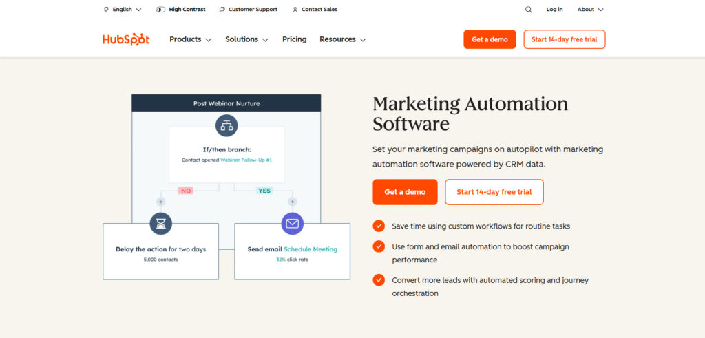
Task: Click Get a demo in header
Action: [x=490, y=39]
